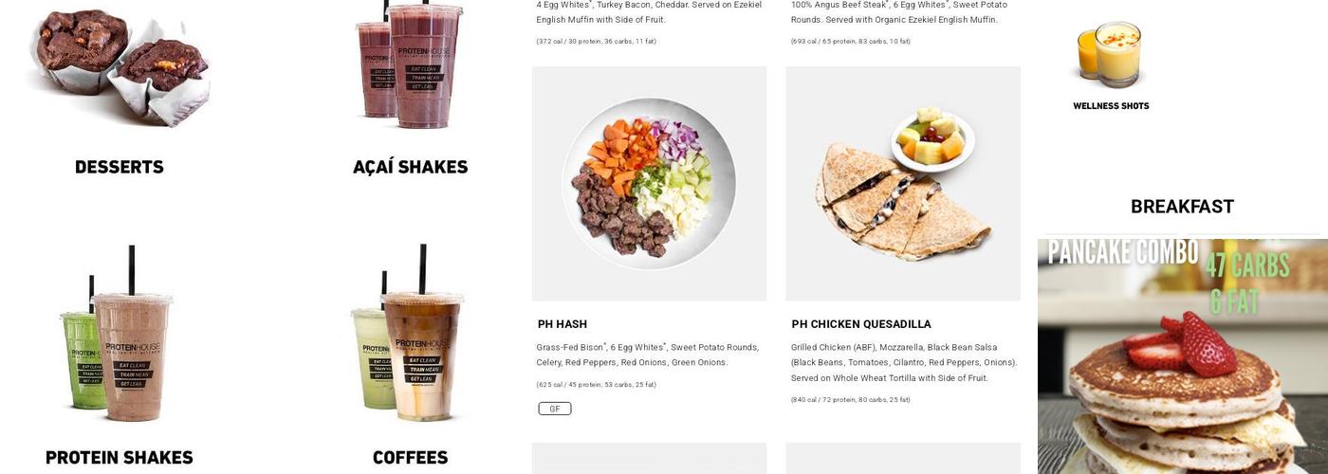Open the BREAKFAST section heading
Screen dimensions: 1328x474
click(1182, 207)
